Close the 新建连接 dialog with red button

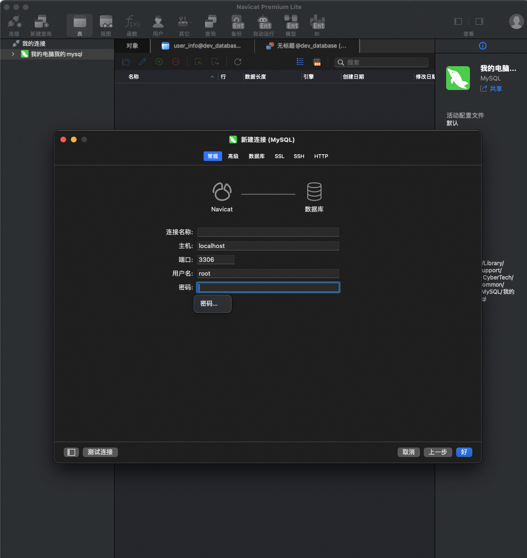tap(63, 139)
